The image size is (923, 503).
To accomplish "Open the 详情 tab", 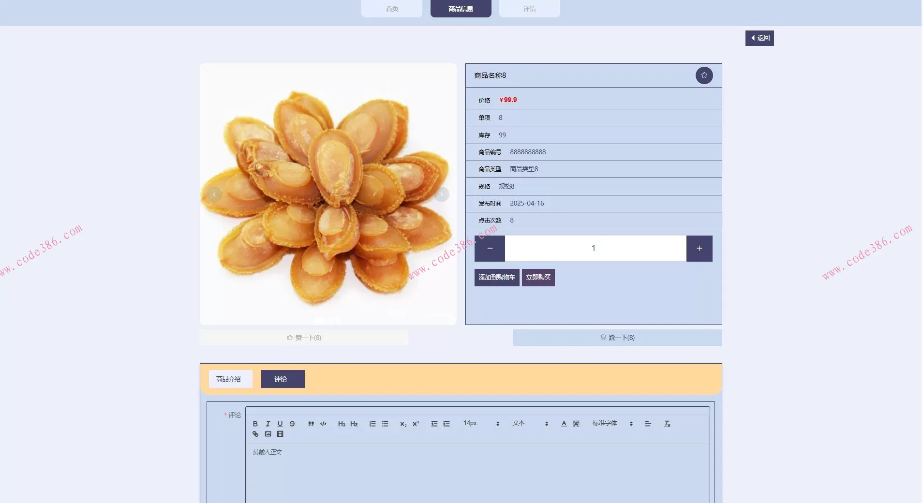I will [x=530, y=9].
